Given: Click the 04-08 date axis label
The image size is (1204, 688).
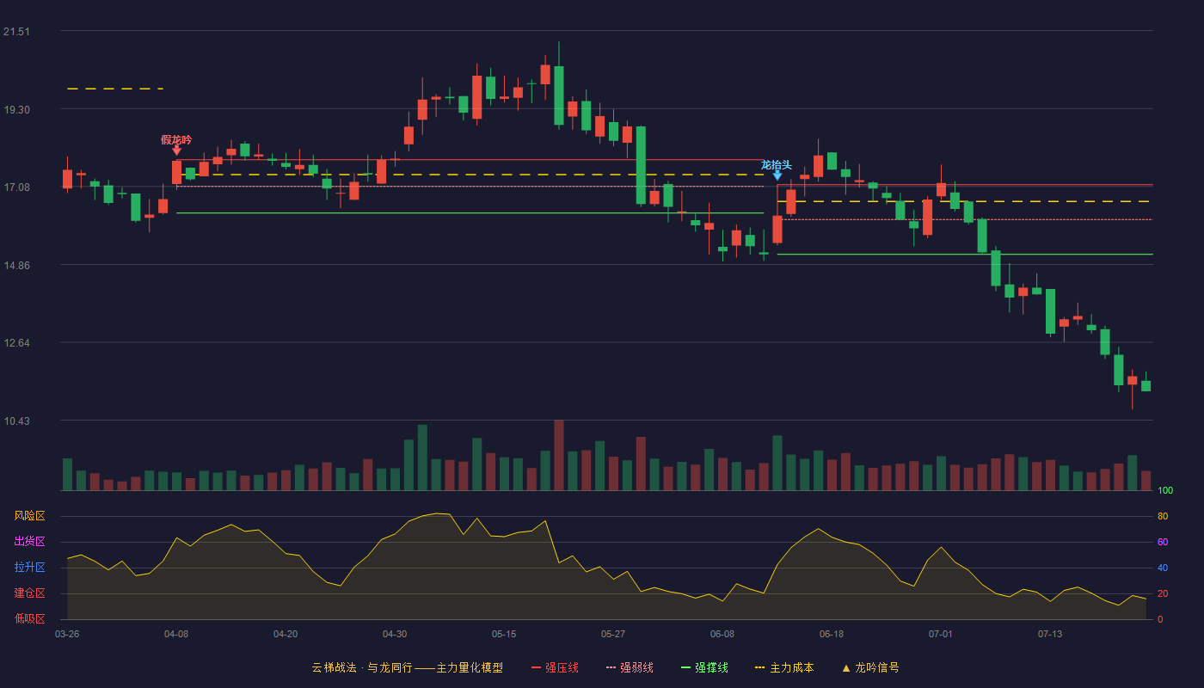Looking at the screenshot, I should pos(176,634).
